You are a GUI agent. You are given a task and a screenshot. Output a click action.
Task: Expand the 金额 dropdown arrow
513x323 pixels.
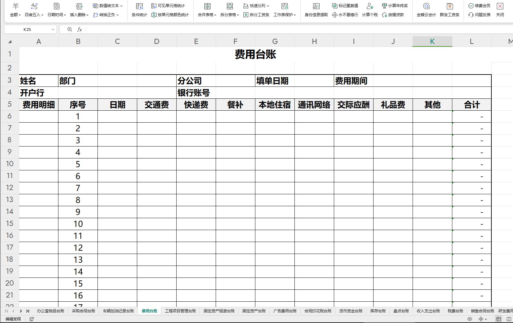point(20,15)
